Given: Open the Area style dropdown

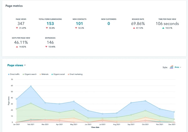Looking at the screenshot, I should 178,67.
